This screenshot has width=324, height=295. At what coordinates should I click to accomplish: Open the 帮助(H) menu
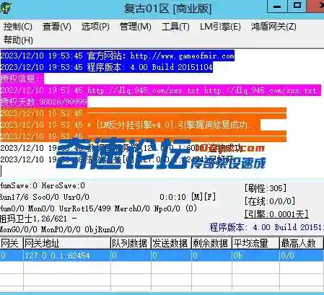(18, 40)
